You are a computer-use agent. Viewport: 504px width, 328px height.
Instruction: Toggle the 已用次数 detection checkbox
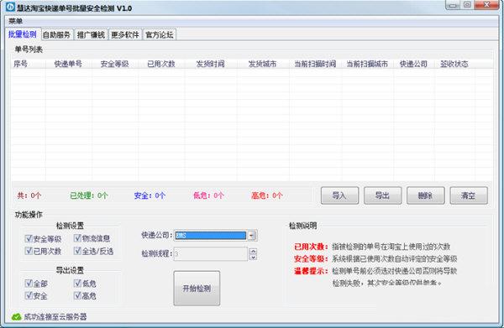pyautogui.click(x=29, y=251)
